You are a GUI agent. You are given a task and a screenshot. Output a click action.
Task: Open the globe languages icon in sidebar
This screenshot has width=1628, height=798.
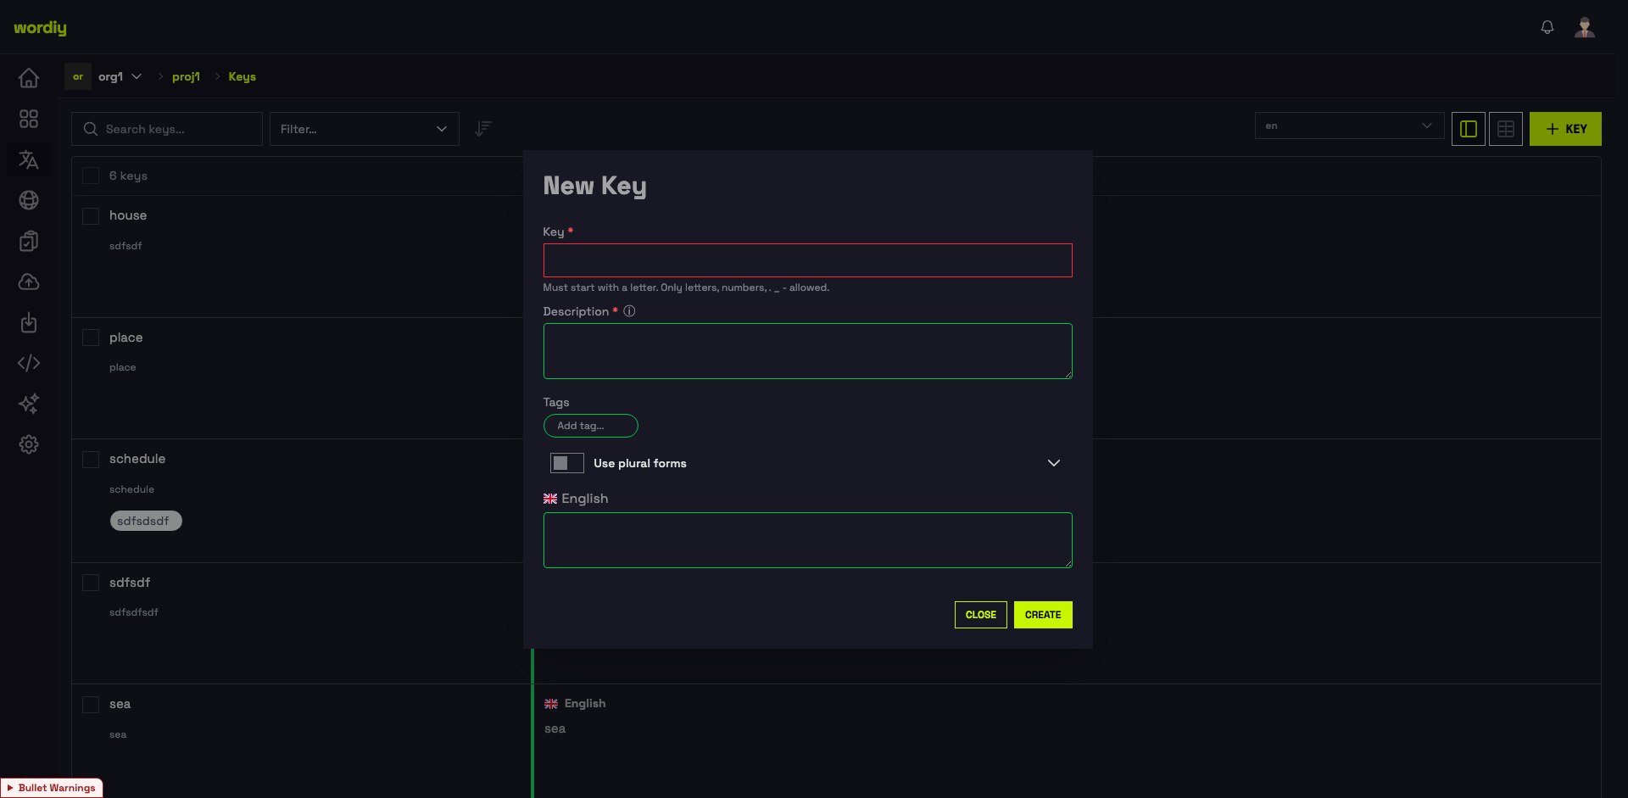coord(29,200)
